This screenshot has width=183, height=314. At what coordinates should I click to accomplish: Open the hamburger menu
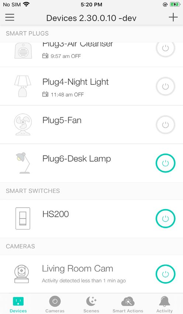point(10,17)
